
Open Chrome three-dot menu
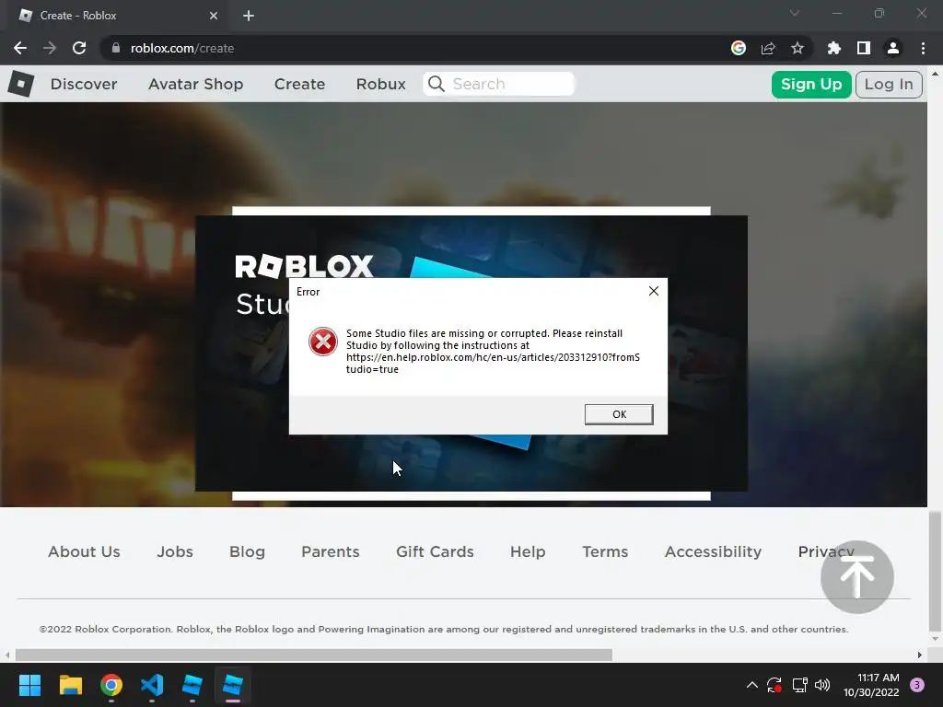[x=923, y=48]
